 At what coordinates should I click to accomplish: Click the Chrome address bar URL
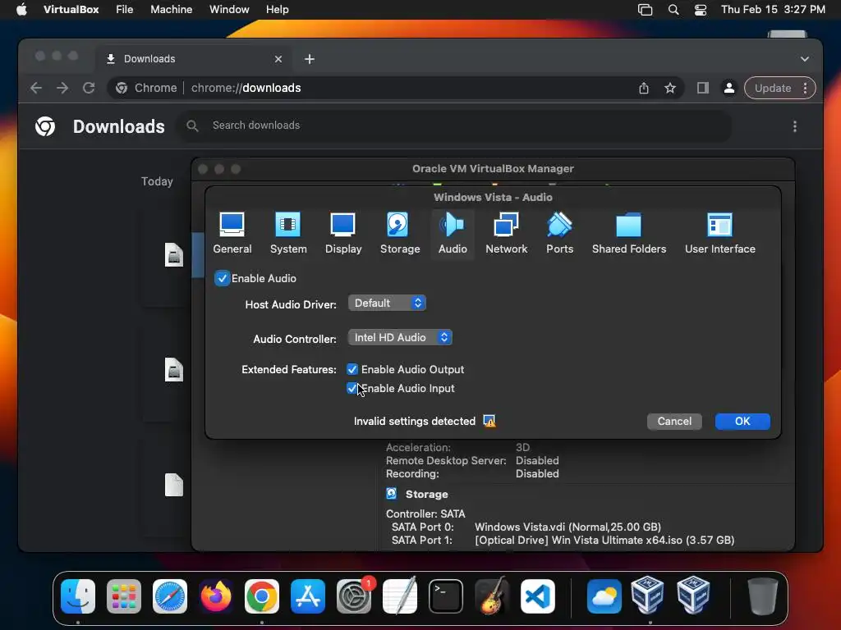coord(246,88)
